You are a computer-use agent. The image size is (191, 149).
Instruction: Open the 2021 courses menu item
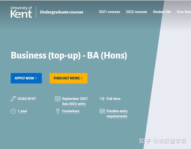point(110,12)
